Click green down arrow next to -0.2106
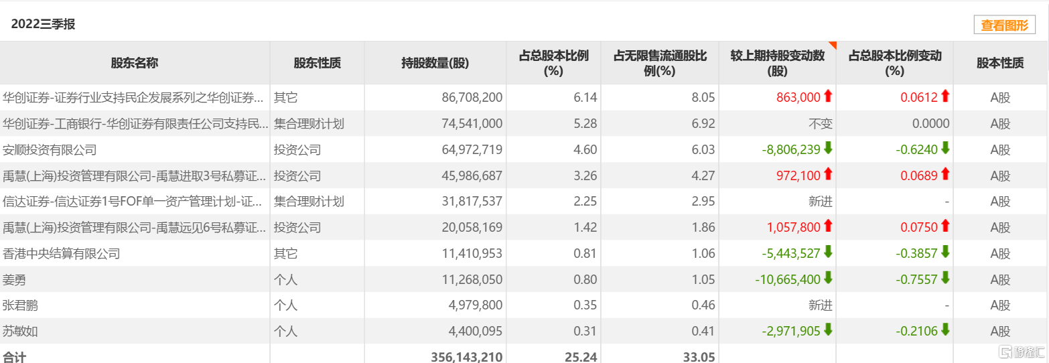Screen dimensions: 1049x363 coord(945,331)
